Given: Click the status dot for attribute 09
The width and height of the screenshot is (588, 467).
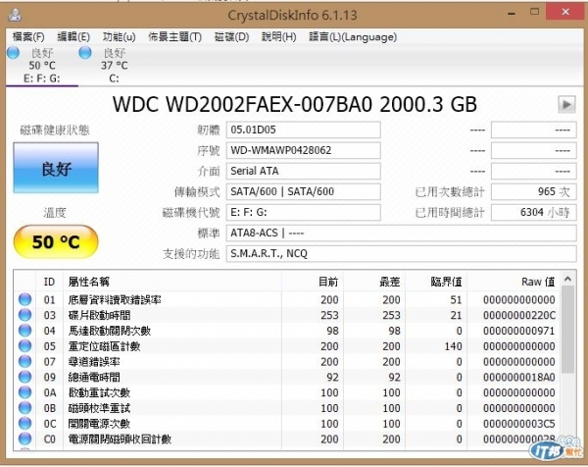Looking at the screenshot, I should pos(25,377).
